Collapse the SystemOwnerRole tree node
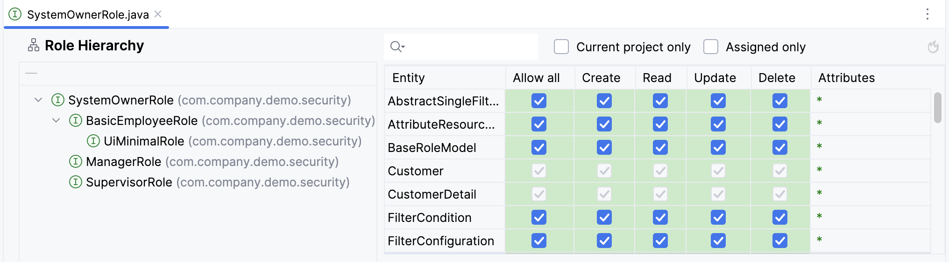Screen dimensions: 949x262 [x=39, y=100]
